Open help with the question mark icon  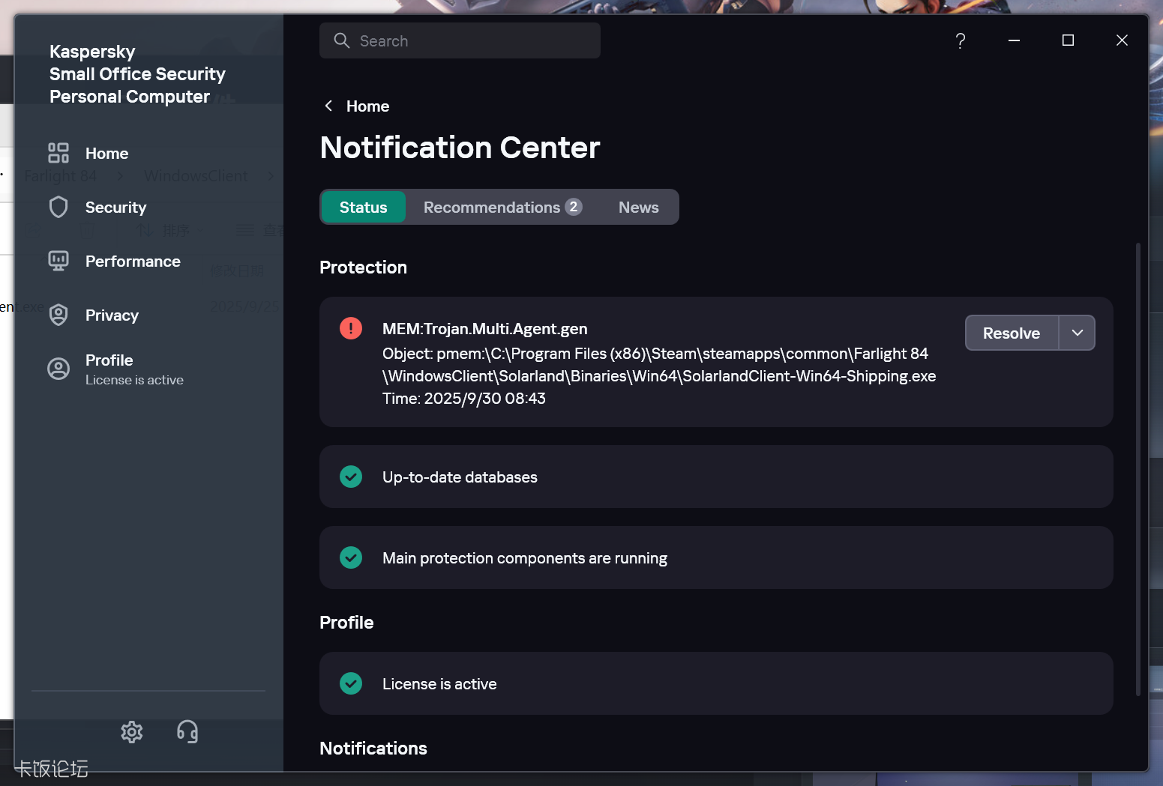point(960,40)
